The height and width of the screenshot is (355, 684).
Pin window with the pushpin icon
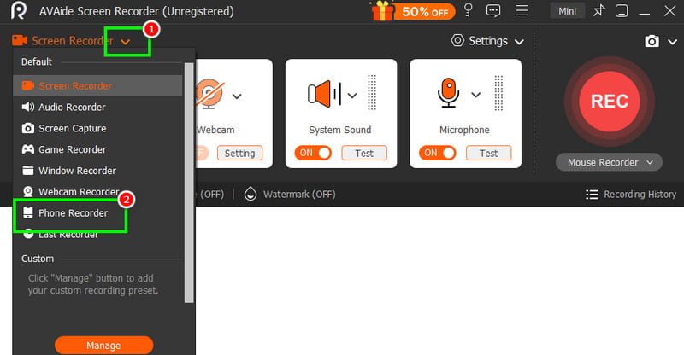click(x=599, y=10)
